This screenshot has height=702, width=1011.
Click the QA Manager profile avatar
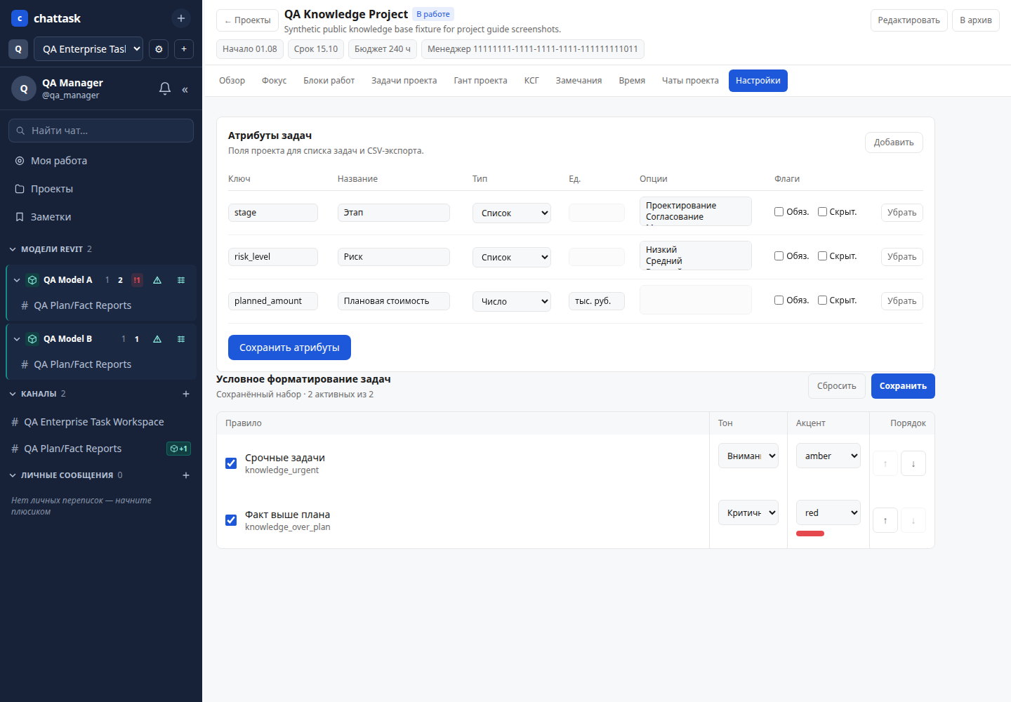pyautogui.click(x=24, y=88)
